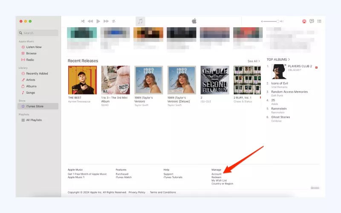Focus the Search field in the sidebar
The image size is (341, 213).
click(38, 33)
